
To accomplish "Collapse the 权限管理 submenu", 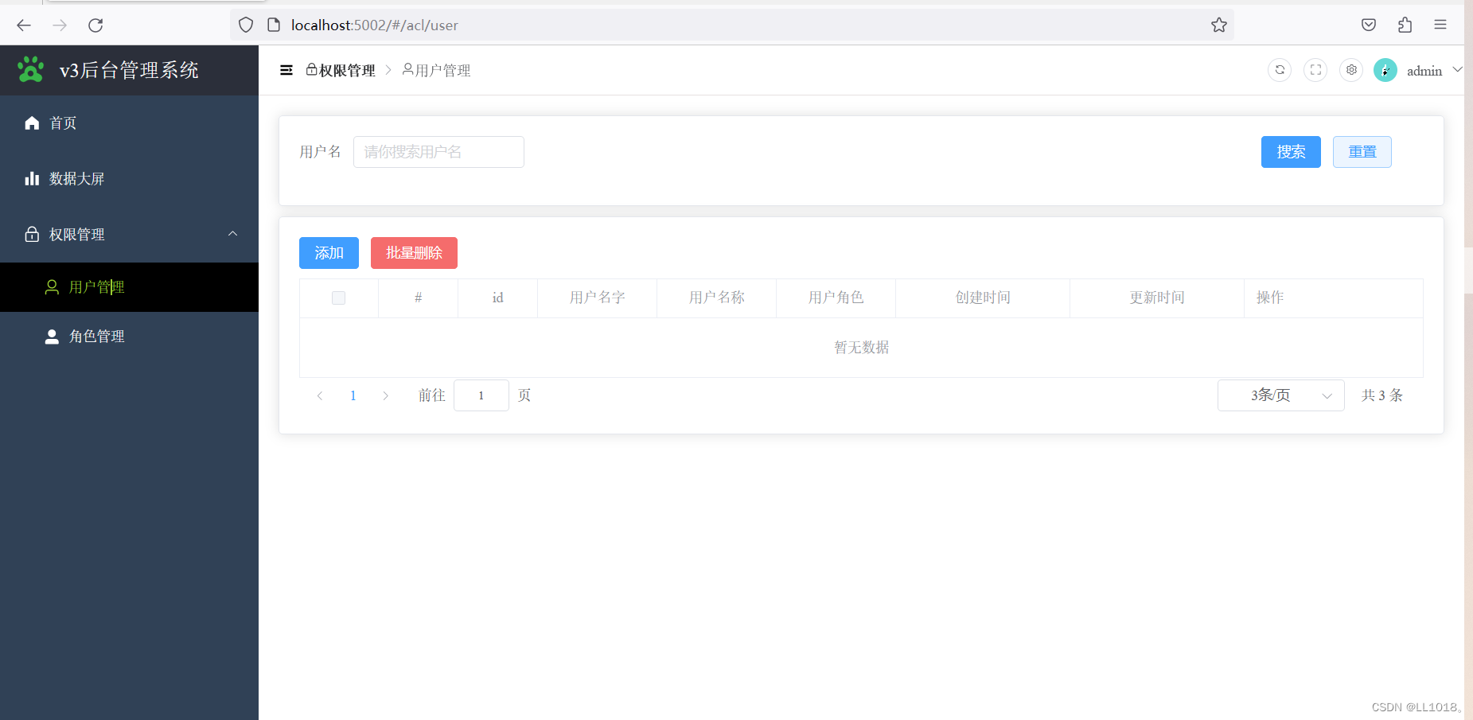I will coord(129,235).
